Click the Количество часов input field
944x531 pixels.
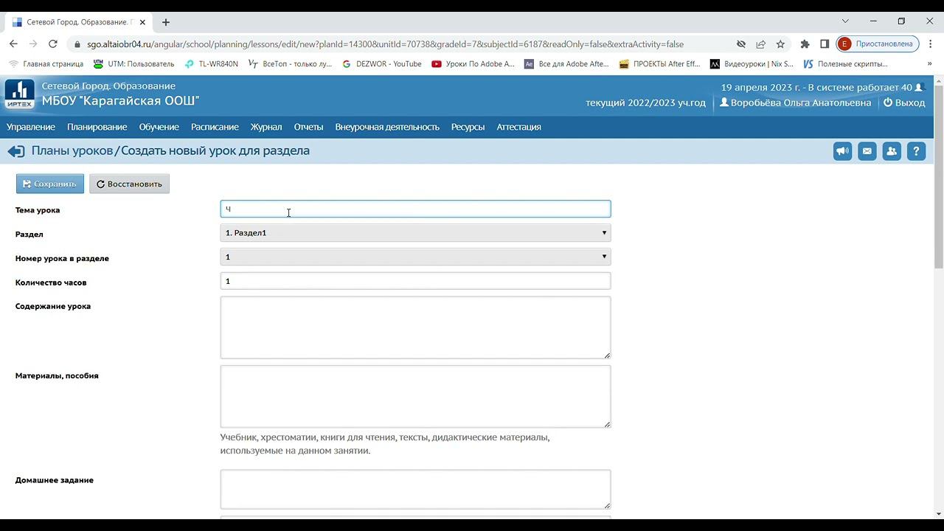point(415,281)
